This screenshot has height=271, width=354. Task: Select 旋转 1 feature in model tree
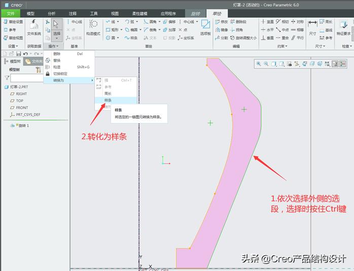pos(20,126)
